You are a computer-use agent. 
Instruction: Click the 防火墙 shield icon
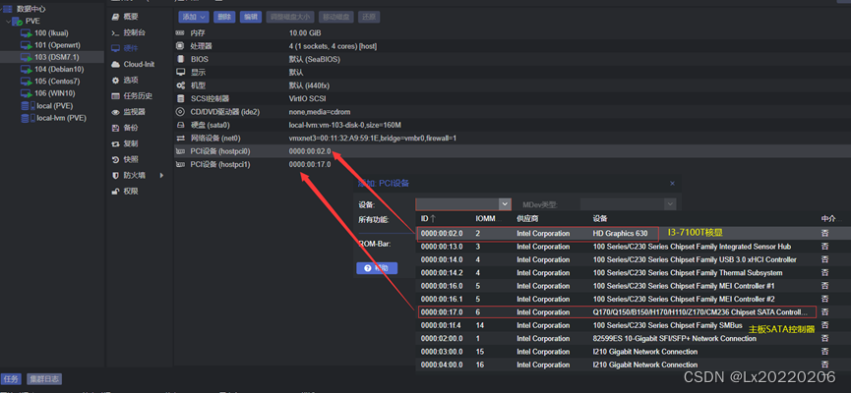coord(115,175)
